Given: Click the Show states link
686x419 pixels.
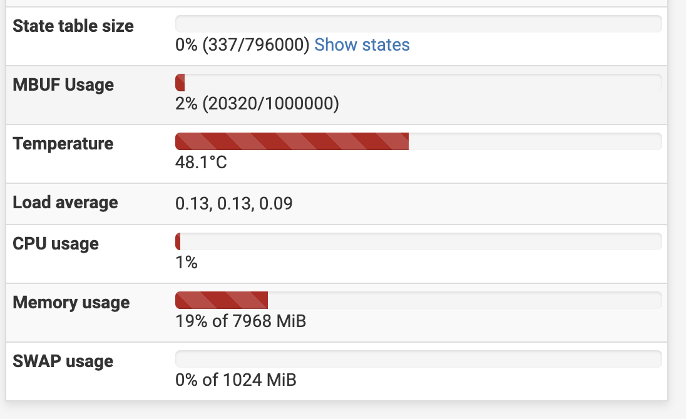Looking at the screenshot, I should click(362, 45).
